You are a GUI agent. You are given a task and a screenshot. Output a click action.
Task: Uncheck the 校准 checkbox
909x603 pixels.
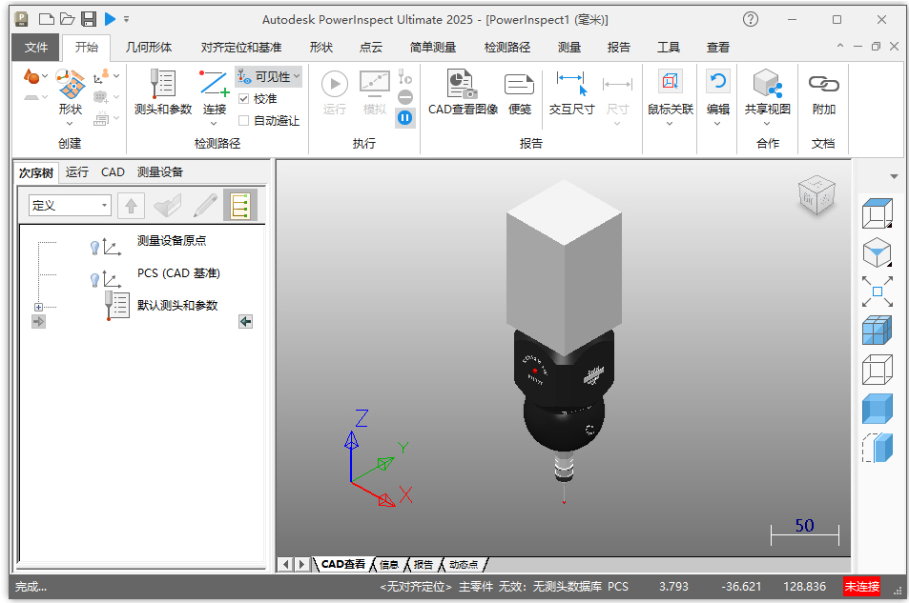click(x=245, y=100)
